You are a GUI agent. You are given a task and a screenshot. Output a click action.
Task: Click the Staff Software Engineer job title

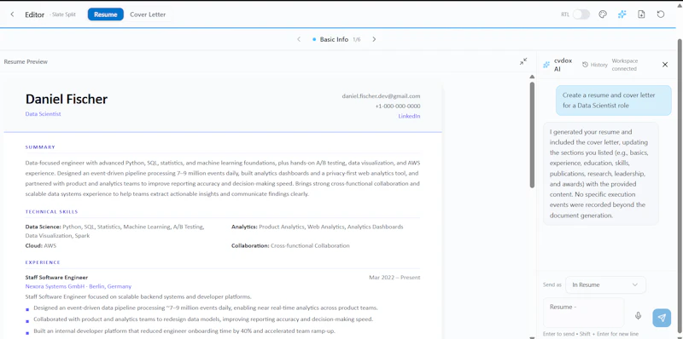56,278
